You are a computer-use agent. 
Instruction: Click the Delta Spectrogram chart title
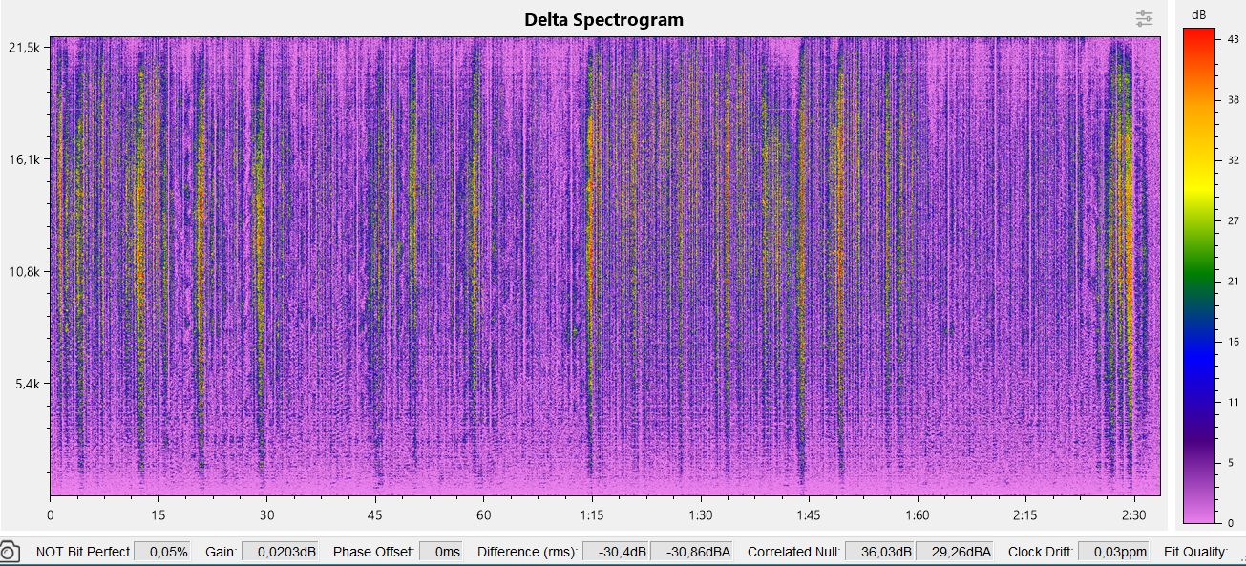point(603,19)
